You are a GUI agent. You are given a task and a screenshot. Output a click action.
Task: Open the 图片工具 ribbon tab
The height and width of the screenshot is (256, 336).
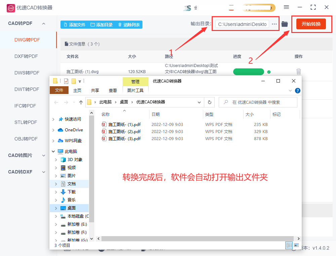click(x=135, y=90)
